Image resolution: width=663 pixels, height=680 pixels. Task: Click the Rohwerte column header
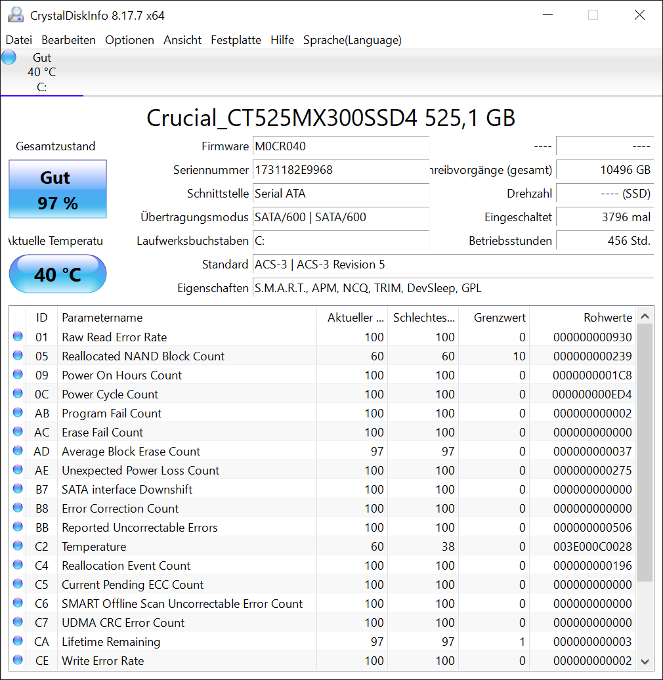click(582, 318)
